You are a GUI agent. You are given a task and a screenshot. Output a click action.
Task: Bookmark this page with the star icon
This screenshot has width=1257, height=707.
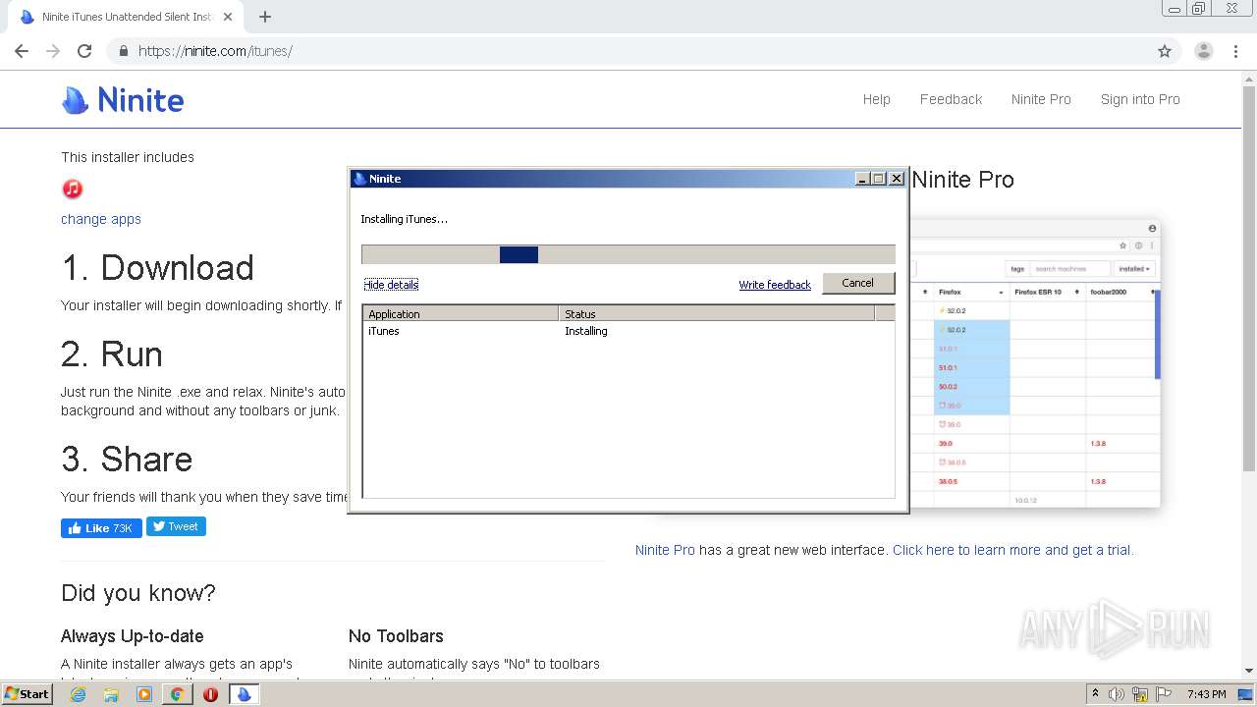pyautogui.click(x=1165, y=51)
